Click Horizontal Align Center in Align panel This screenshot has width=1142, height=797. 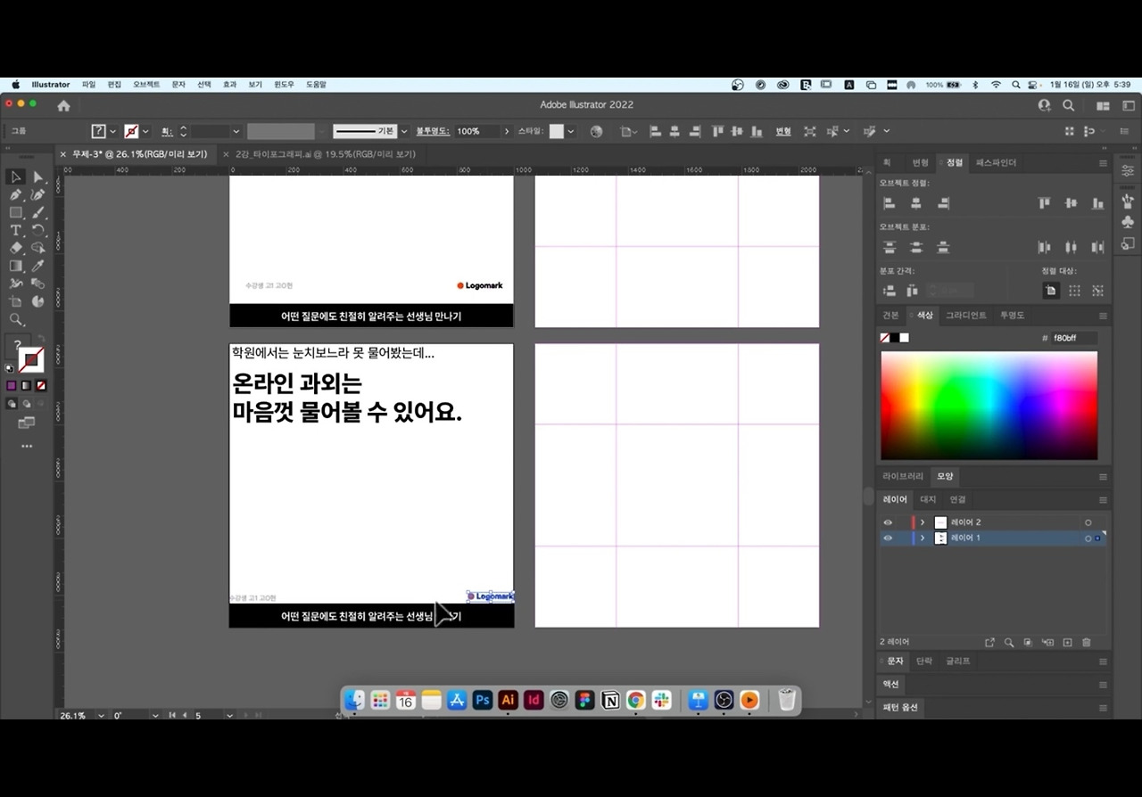916,203
